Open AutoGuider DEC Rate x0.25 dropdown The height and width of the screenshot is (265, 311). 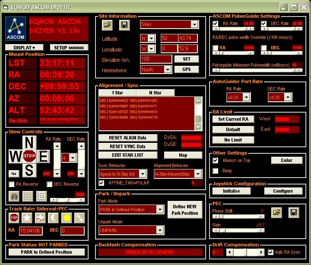288,97
